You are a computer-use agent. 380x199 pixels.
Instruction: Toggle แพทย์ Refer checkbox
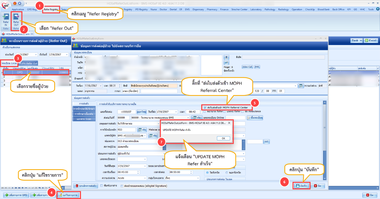click(x=224, y=112)
